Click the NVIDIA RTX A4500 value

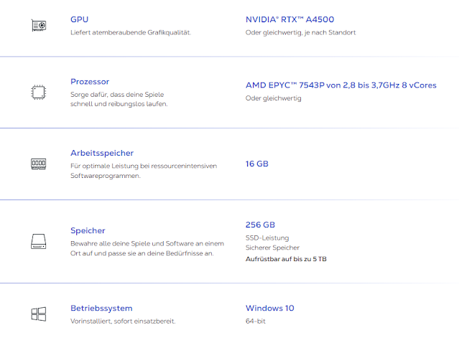click(x=289, y=19)
